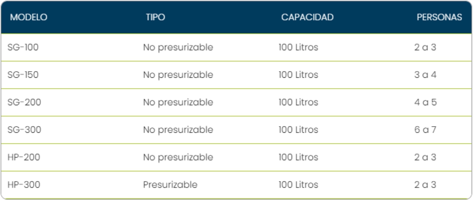
Task: Select the SG-300 model cell
Action: click(x=24, y=130)
